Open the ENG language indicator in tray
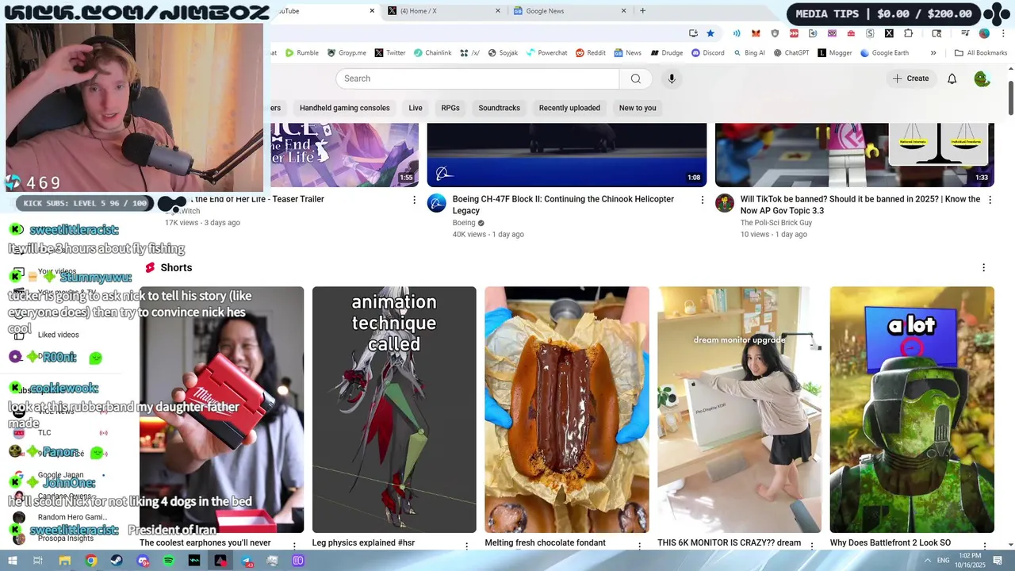Image resolution: width=1015 pixels, height=571 pixels. 944,561
